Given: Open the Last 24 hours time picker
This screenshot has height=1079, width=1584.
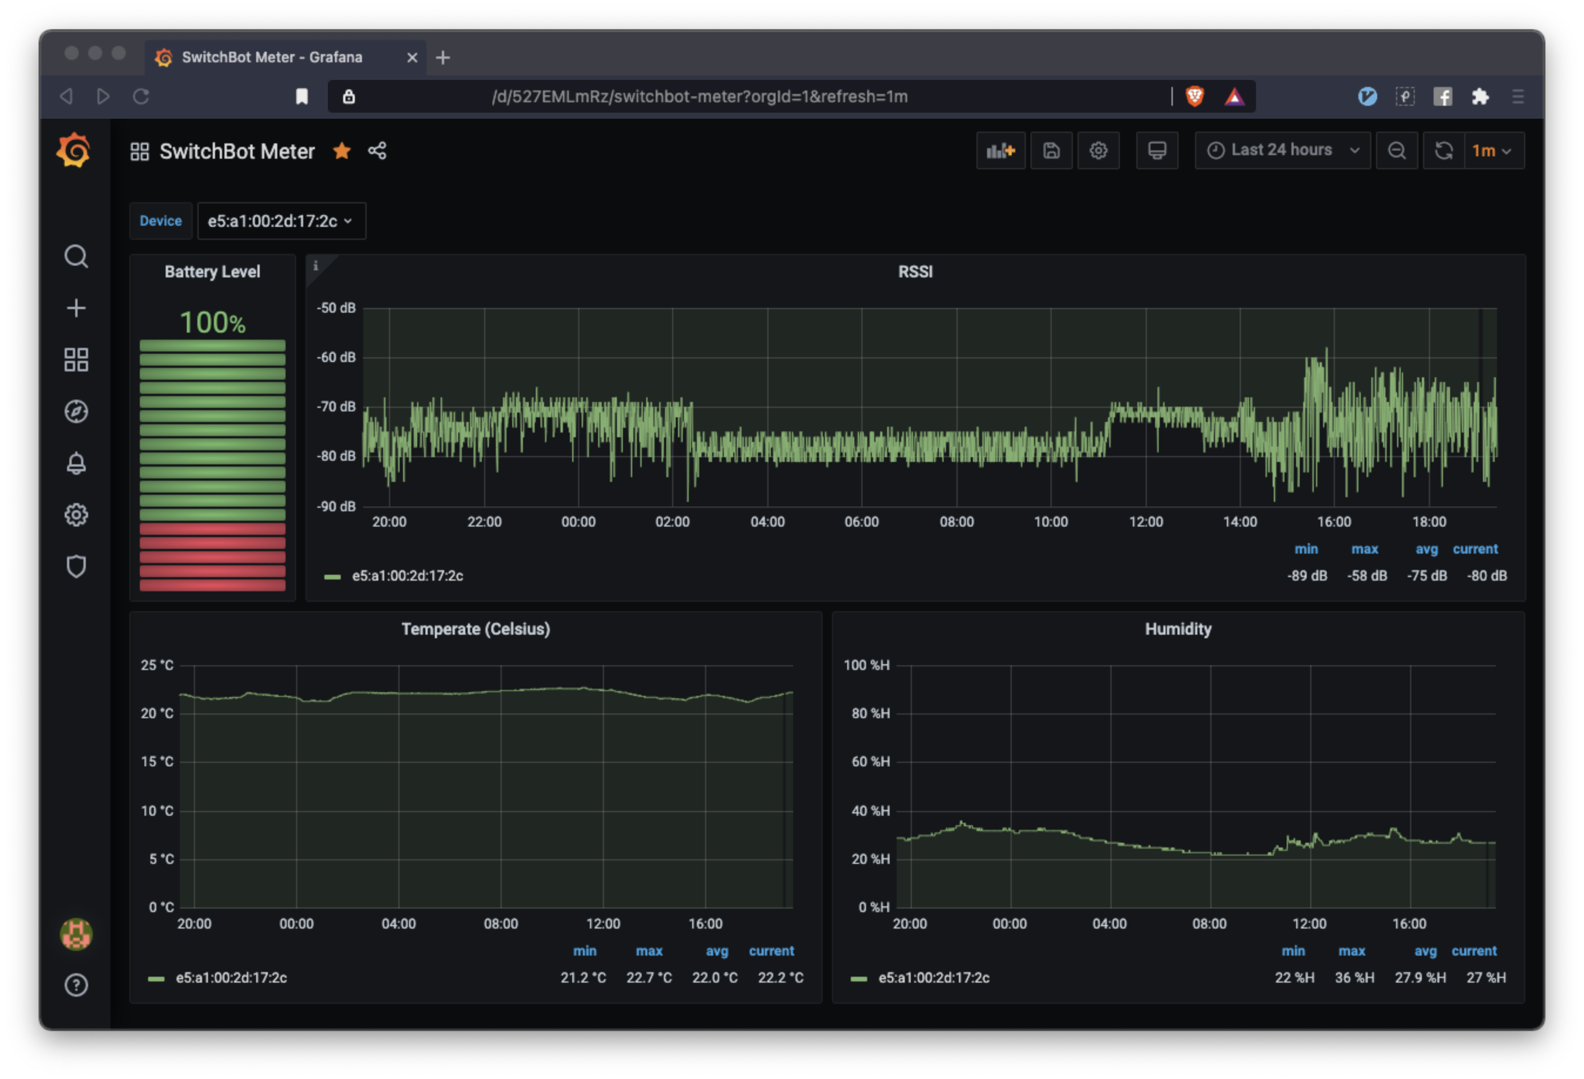Looking at the screenshot, I should click(x=1281, y=150).
